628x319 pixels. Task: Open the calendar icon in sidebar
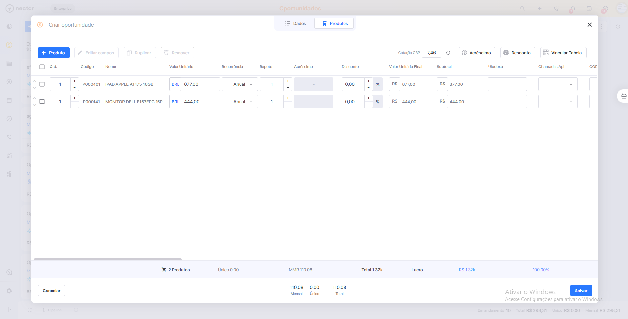[9, 100]
